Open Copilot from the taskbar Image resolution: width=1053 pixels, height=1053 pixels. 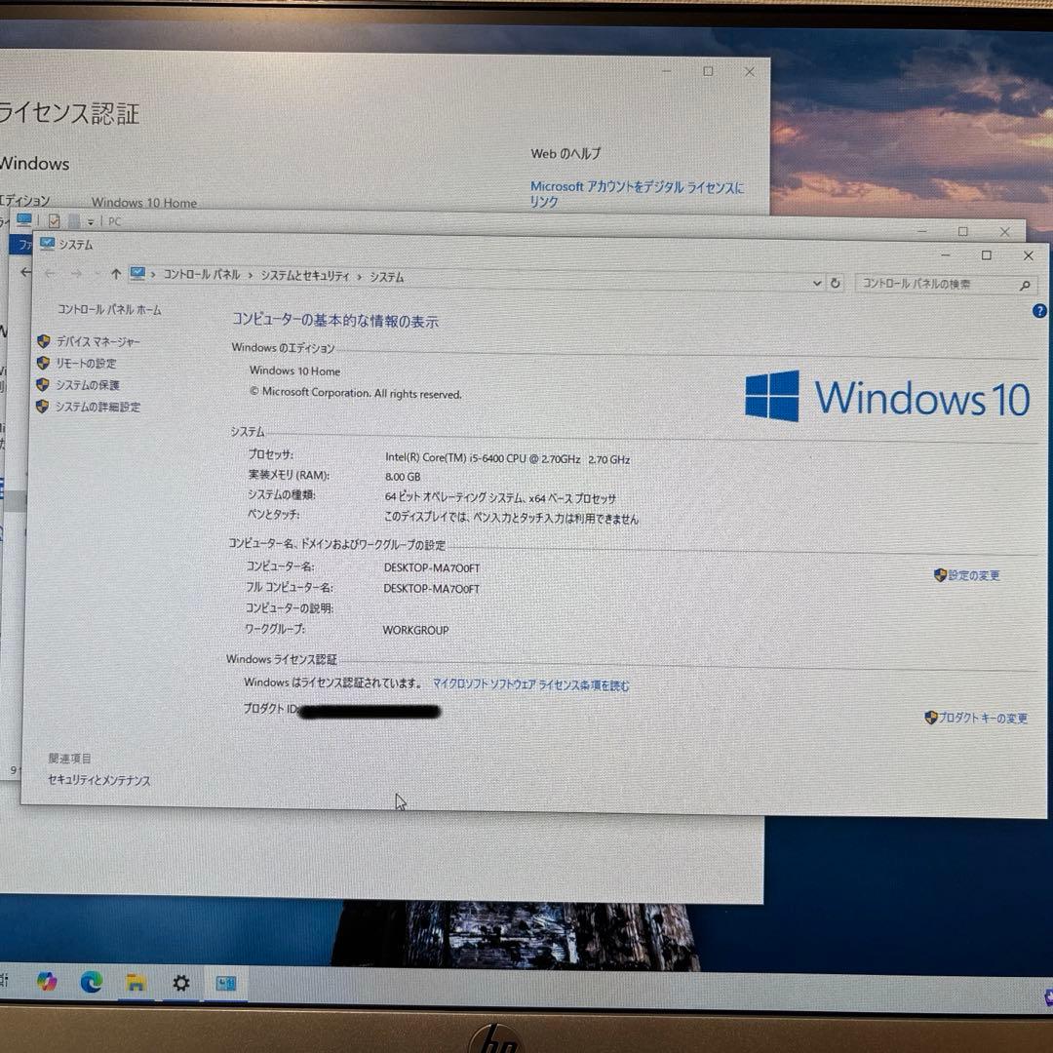pyautogui.click(x=47, y=983)
